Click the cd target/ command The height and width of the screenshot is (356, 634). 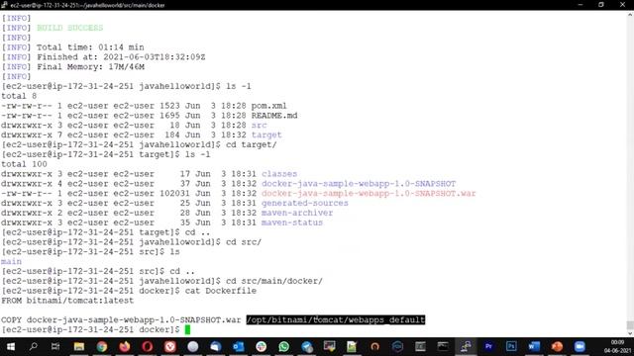(251, 144)
